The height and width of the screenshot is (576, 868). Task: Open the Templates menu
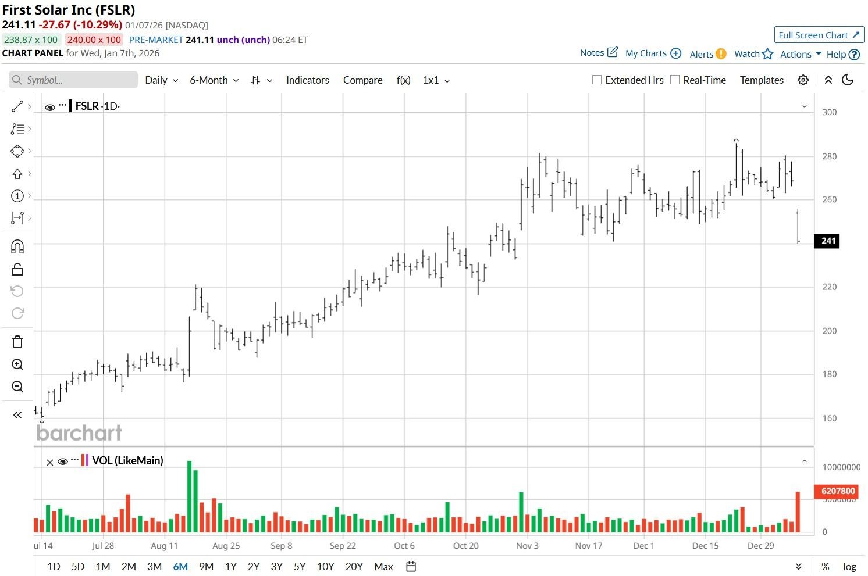coord(762,80)
